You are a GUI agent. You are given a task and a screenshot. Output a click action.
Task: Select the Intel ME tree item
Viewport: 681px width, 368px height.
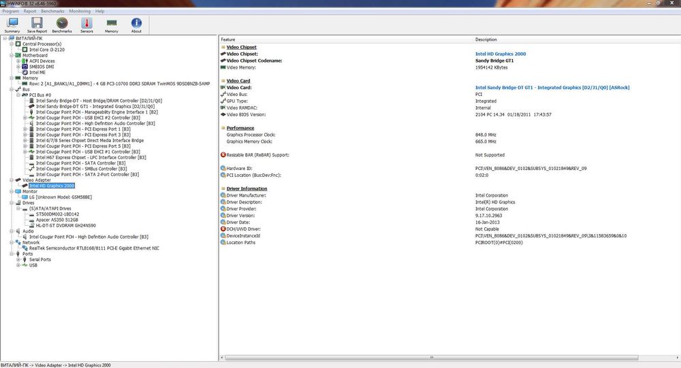coord(37,73)
